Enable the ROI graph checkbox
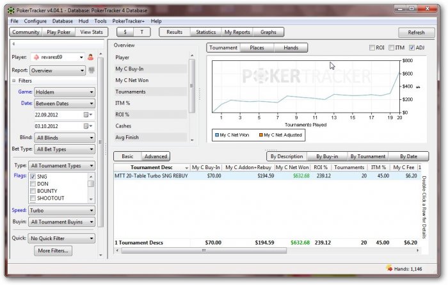The width and height of the screenshot is (448, 285). (372, 48)
